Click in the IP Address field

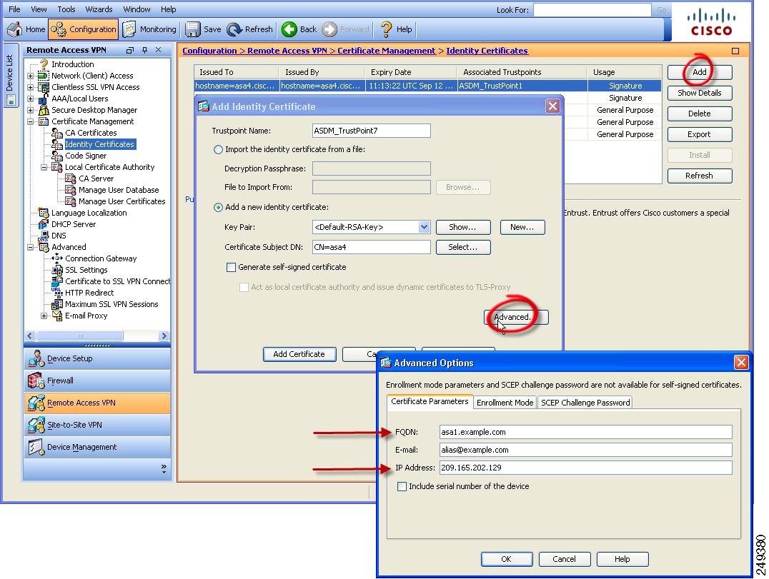coord(585,468)
